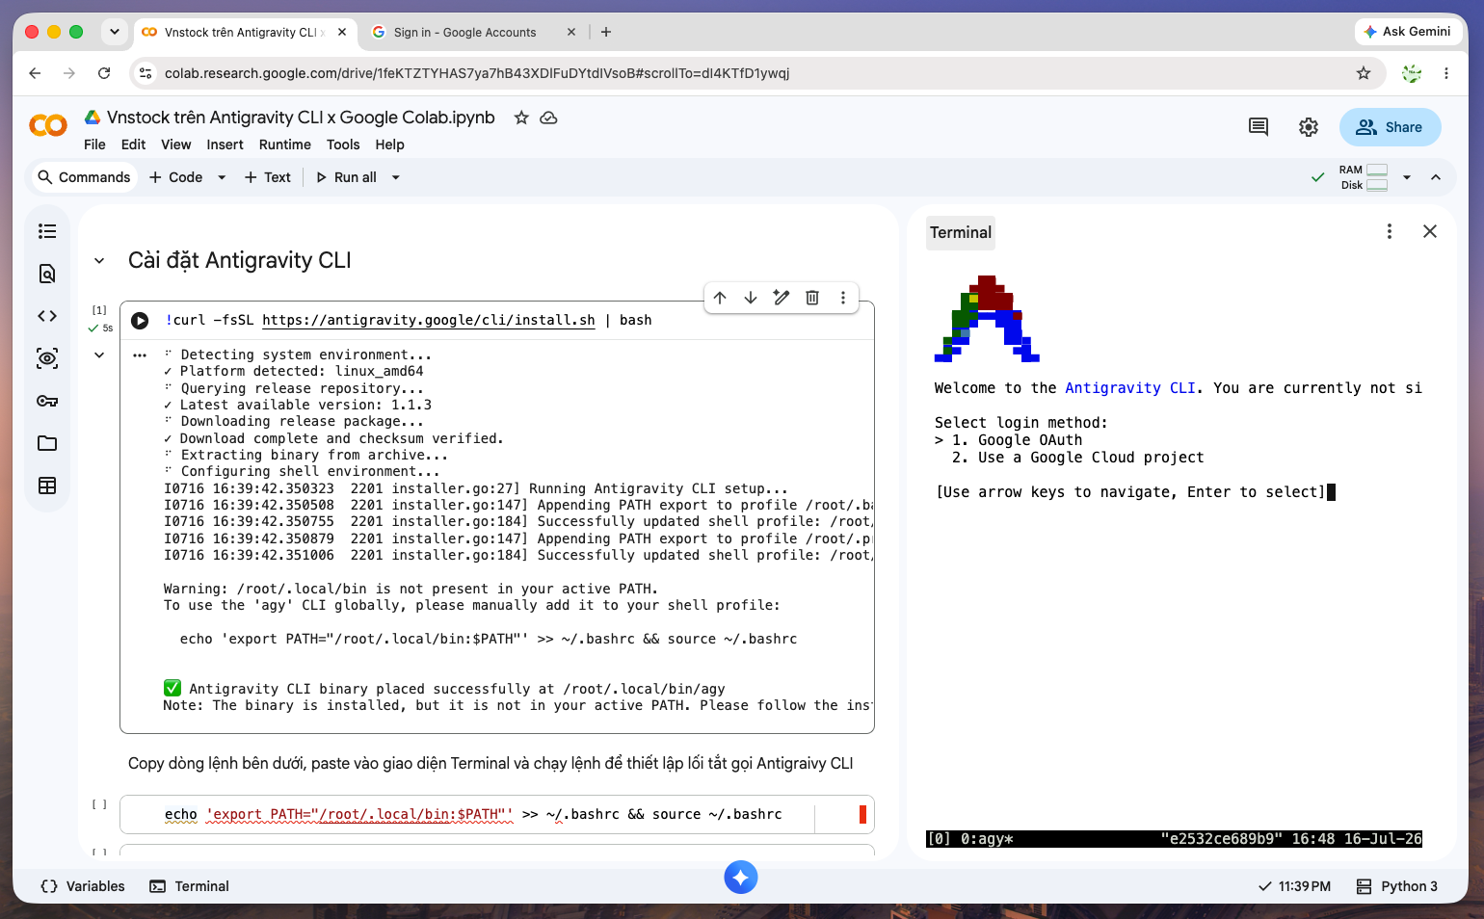Click the Python 3 runtime indicator

[x=1397, y=886]
